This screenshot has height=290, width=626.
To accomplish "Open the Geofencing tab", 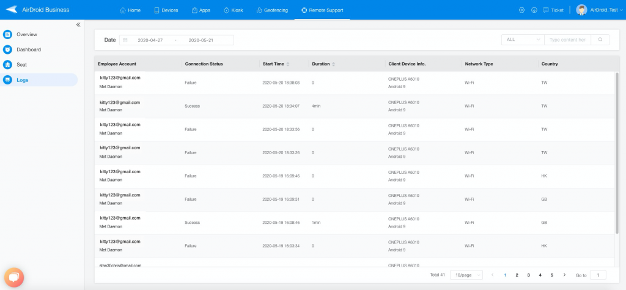I will click(272, 10).
